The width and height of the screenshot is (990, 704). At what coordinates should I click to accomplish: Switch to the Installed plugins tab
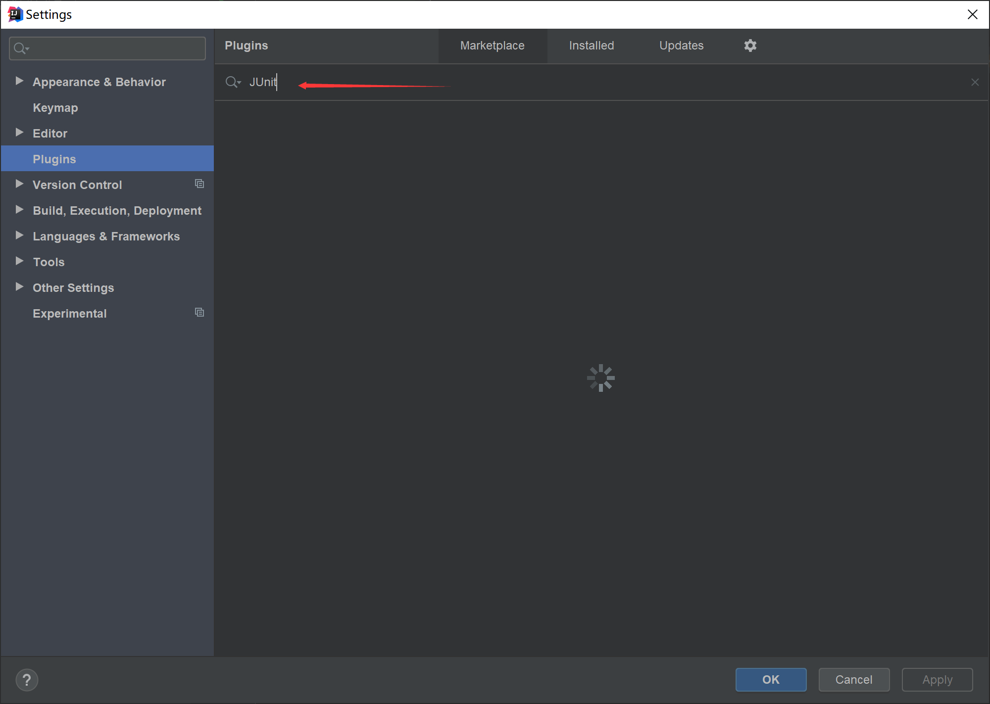(x=591, y=46)
